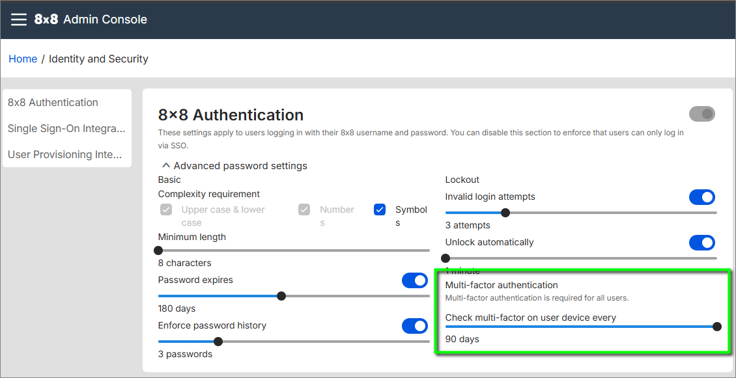Click the Enforce password history slider handle
This screenshot has height=378, width=736.
218,342
